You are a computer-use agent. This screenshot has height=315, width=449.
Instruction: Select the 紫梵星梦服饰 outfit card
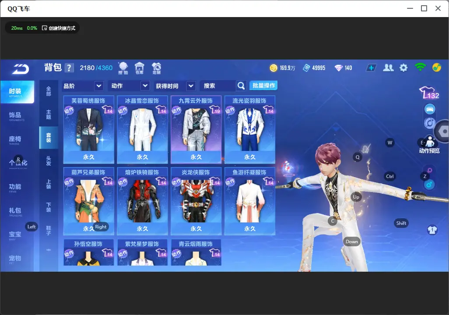point(142,252)
